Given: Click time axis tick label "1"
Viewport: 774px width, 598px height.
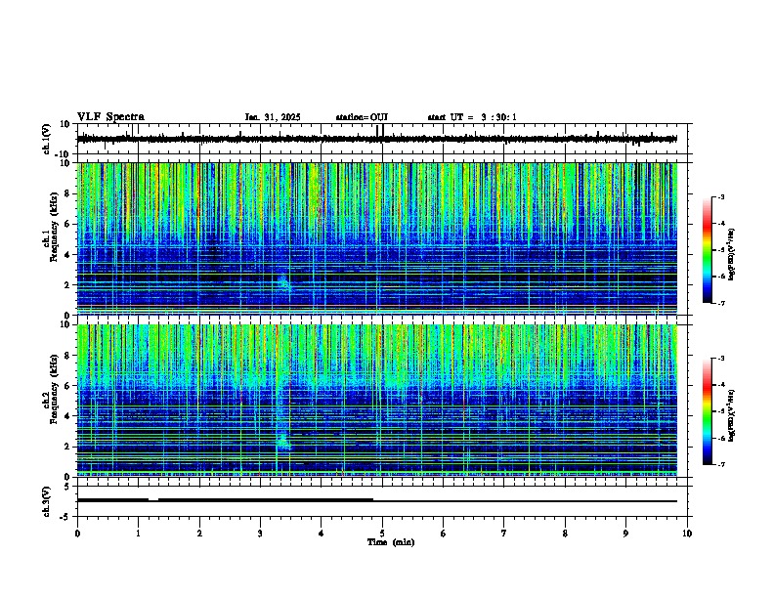Looking at the screenshot, I should click(138, 534).
